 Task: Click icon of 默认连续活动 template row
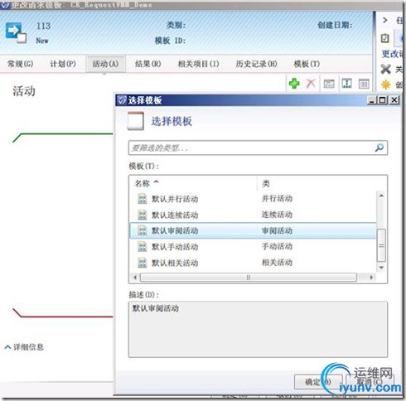pos(142,215)
